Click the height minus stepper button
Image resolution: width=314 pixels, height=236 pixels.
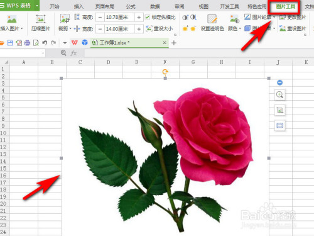100,17
